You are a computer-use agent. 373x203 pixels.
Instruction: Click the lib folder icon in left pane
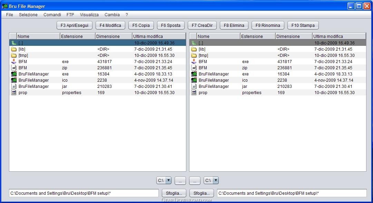[x=14, y=49]
